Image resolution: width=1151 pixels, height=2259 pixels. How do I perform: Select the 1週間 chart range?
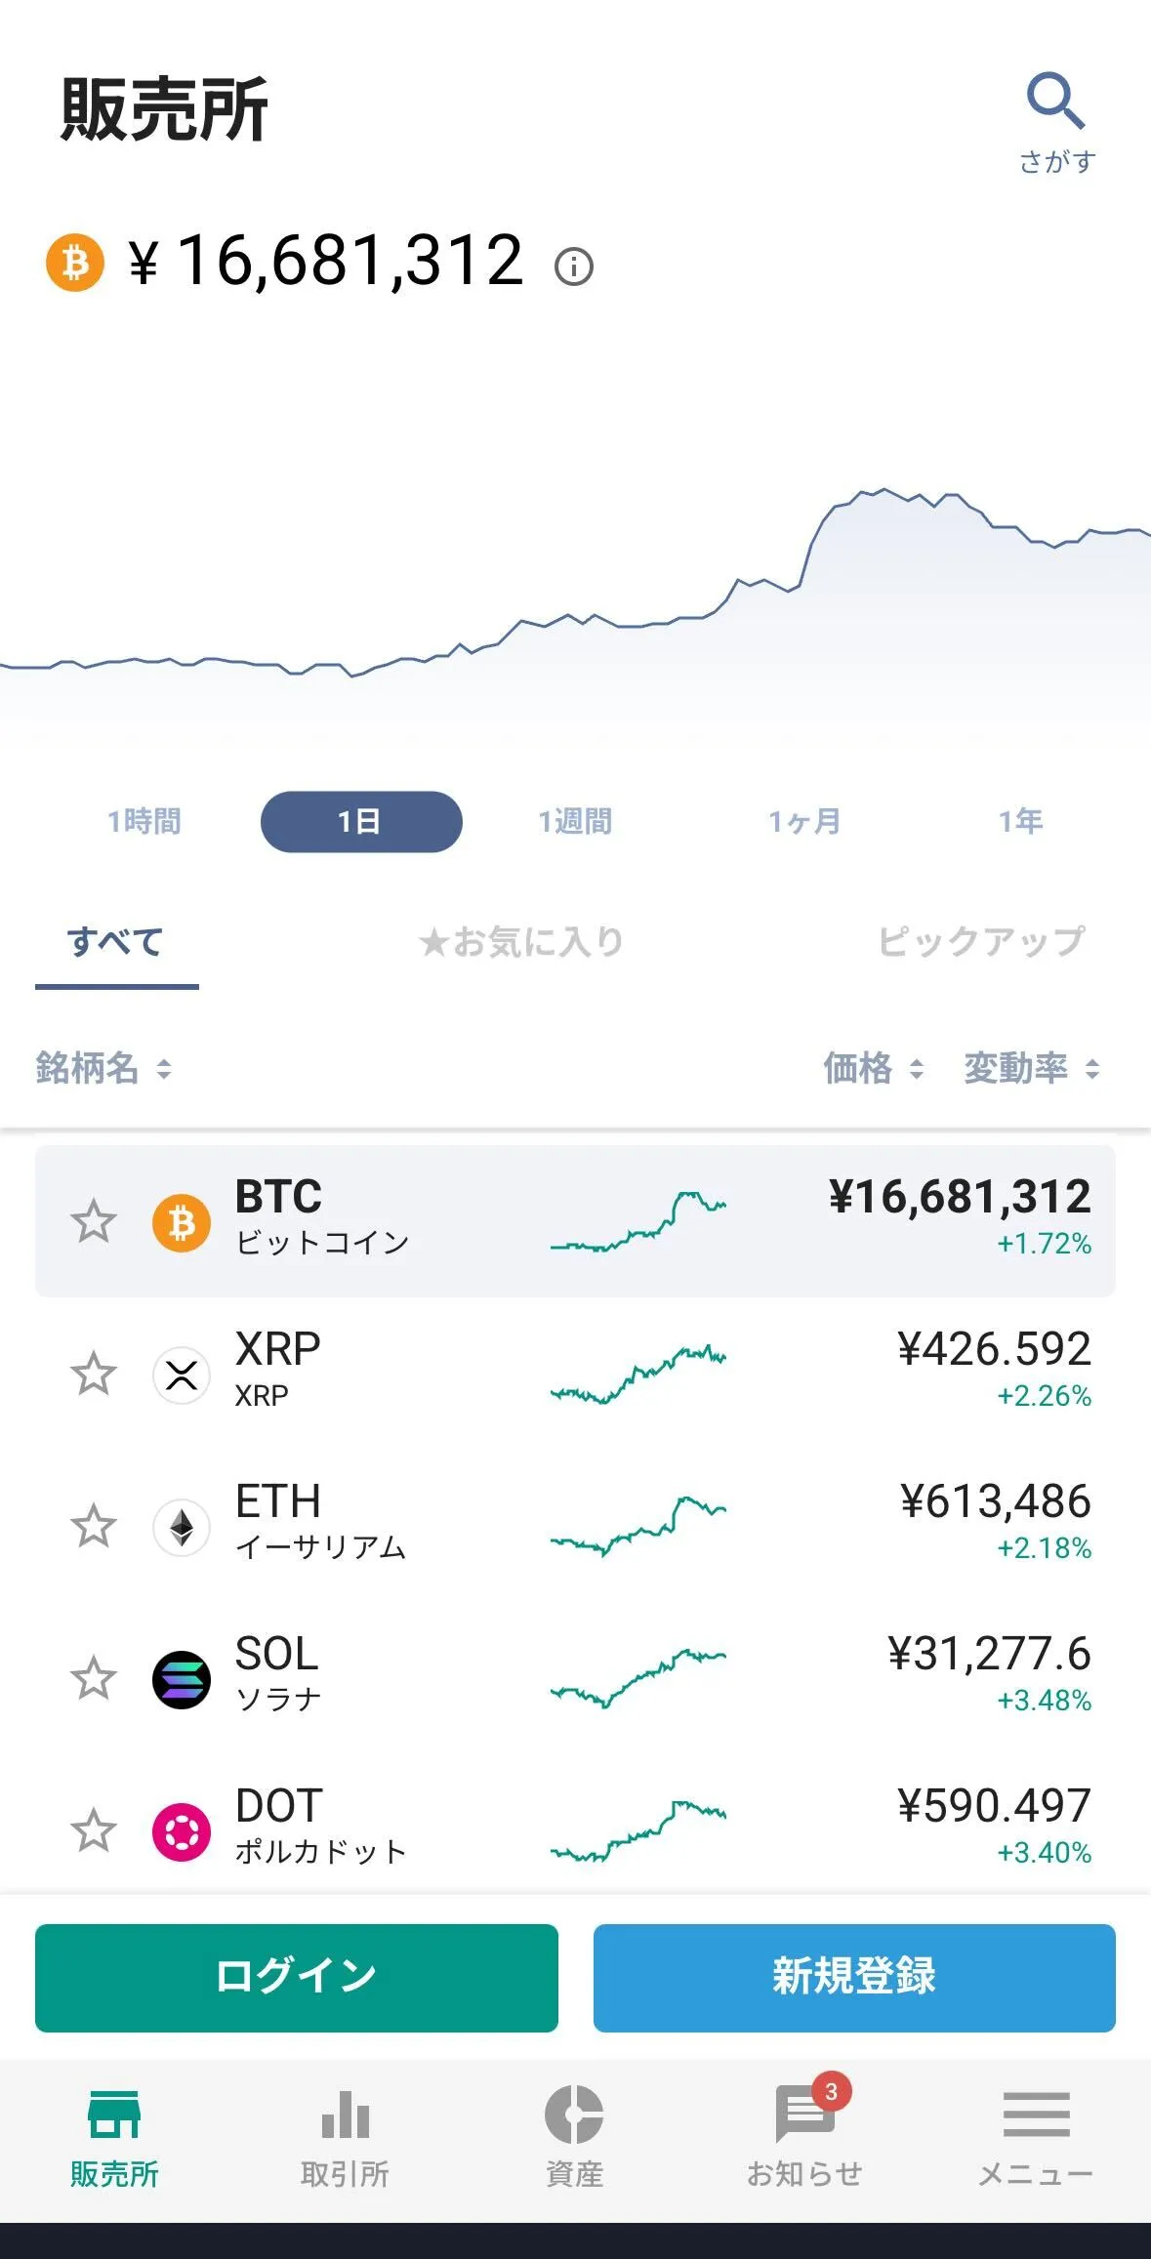[575, 822]
